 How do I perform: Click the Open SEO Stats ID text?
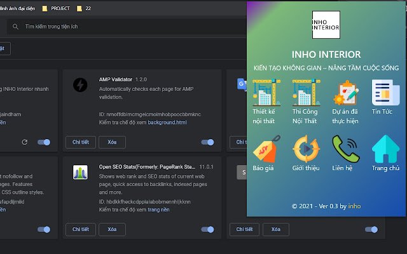[144, 202]
